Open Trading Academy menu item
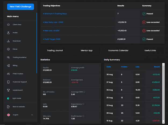 point(20,57)
